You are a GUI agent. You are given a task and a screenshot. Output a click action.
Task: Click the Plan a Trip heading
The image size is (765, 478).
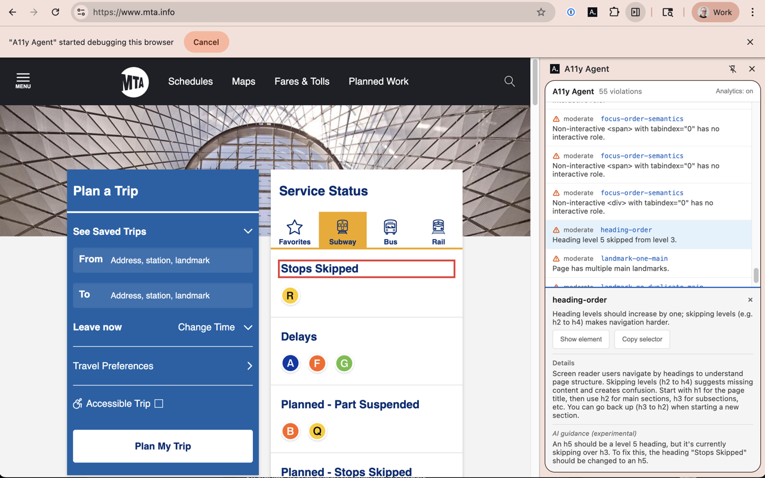(x=106, y=191)
